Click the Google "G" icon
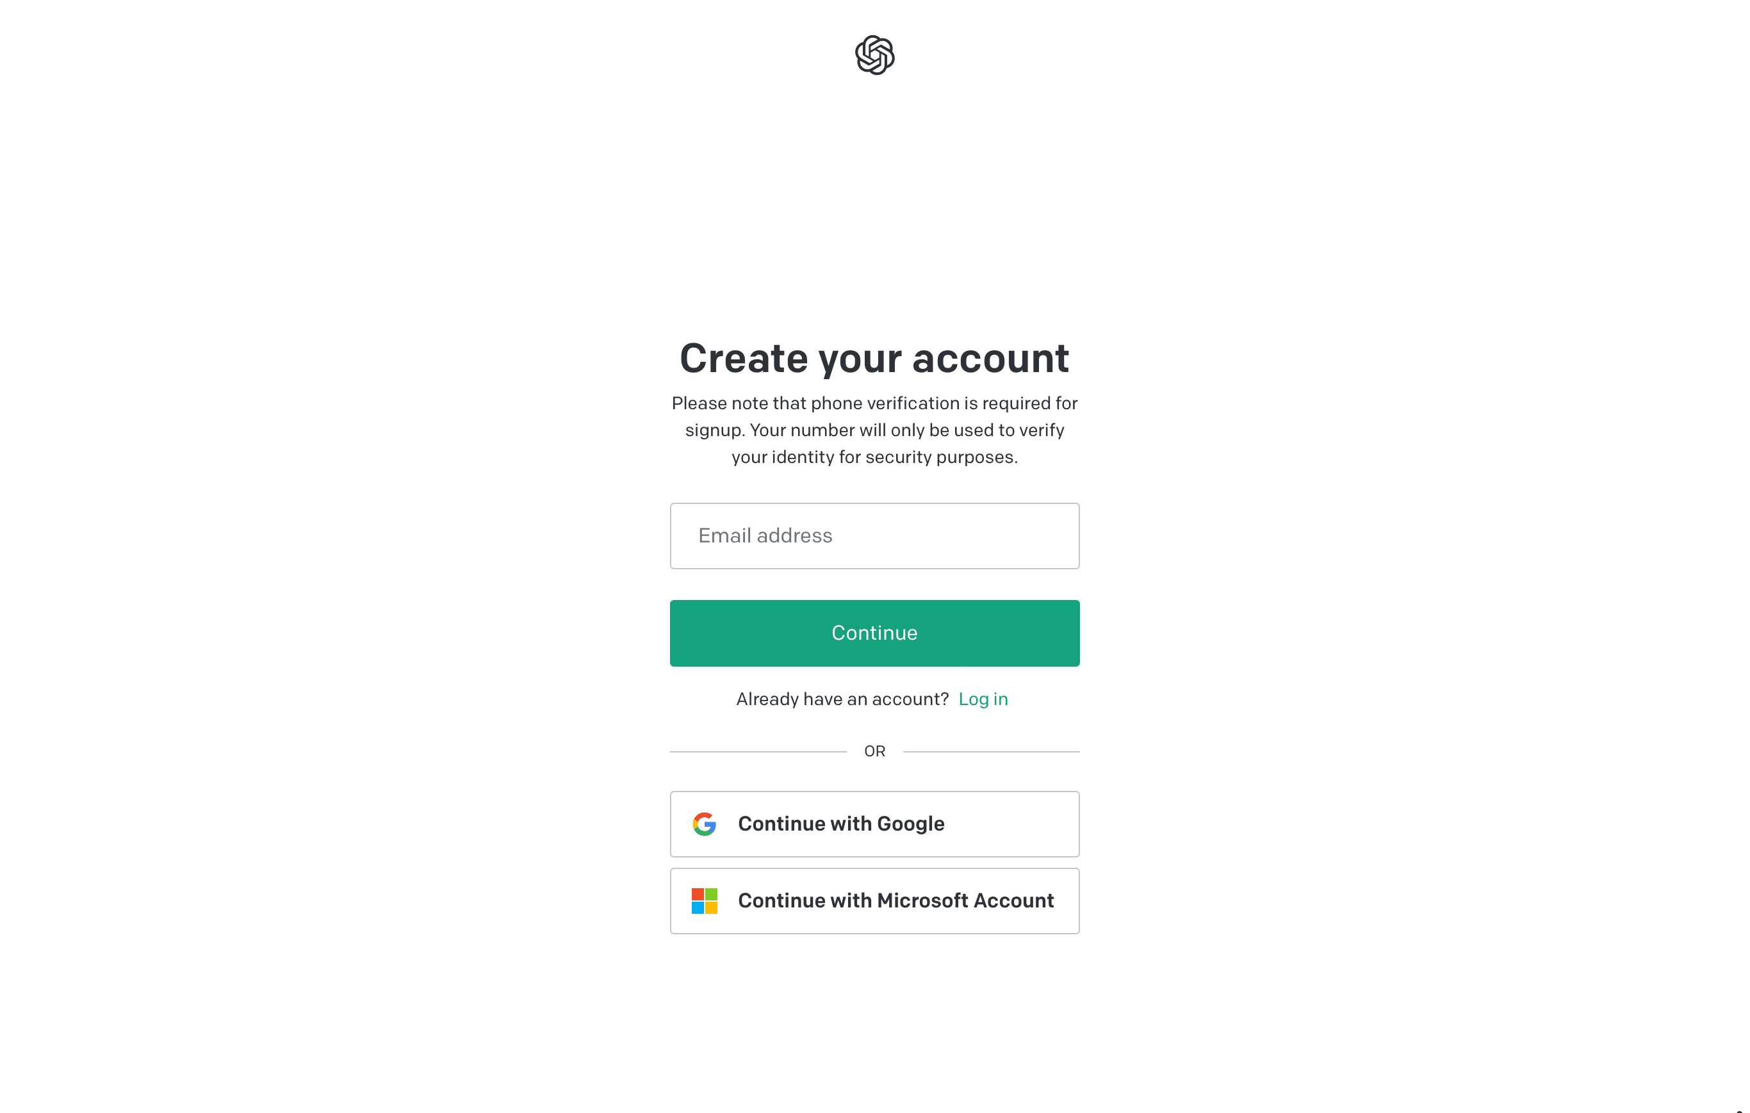Screen dimensions: 1750x1113 pyautogui.click(x=704, y=824)
